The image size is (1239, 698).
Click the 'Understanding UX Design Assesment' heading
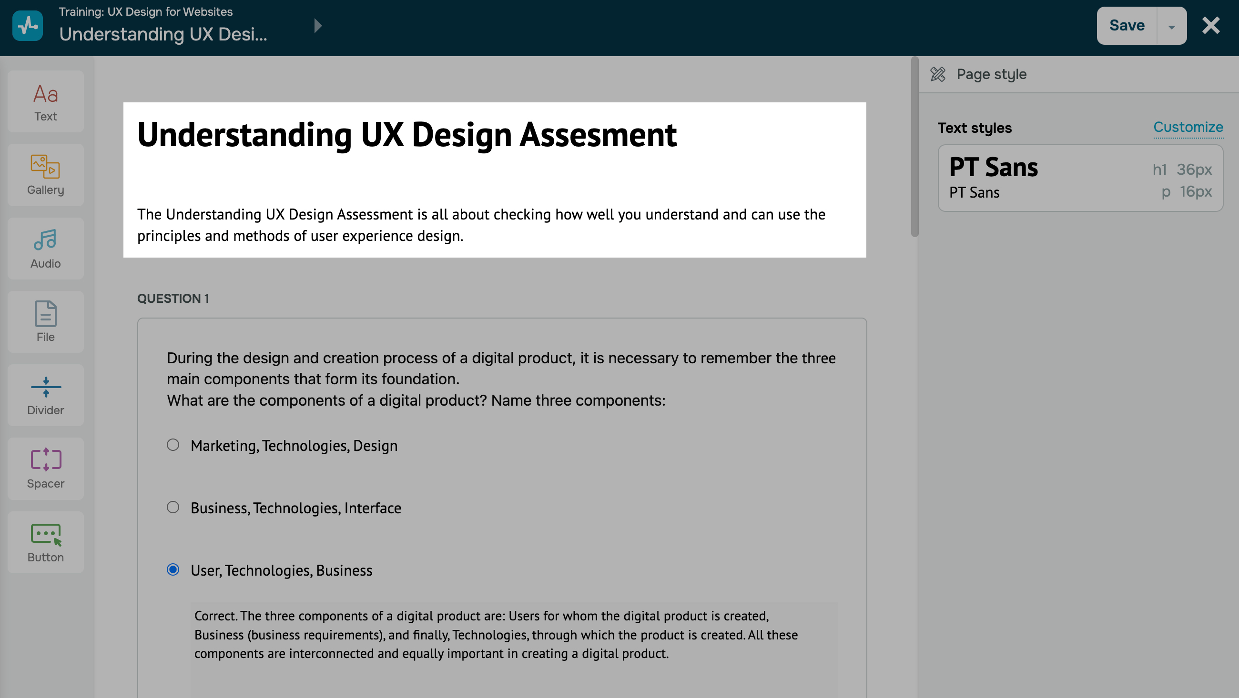pyautogui.click(x=407, y=135)
